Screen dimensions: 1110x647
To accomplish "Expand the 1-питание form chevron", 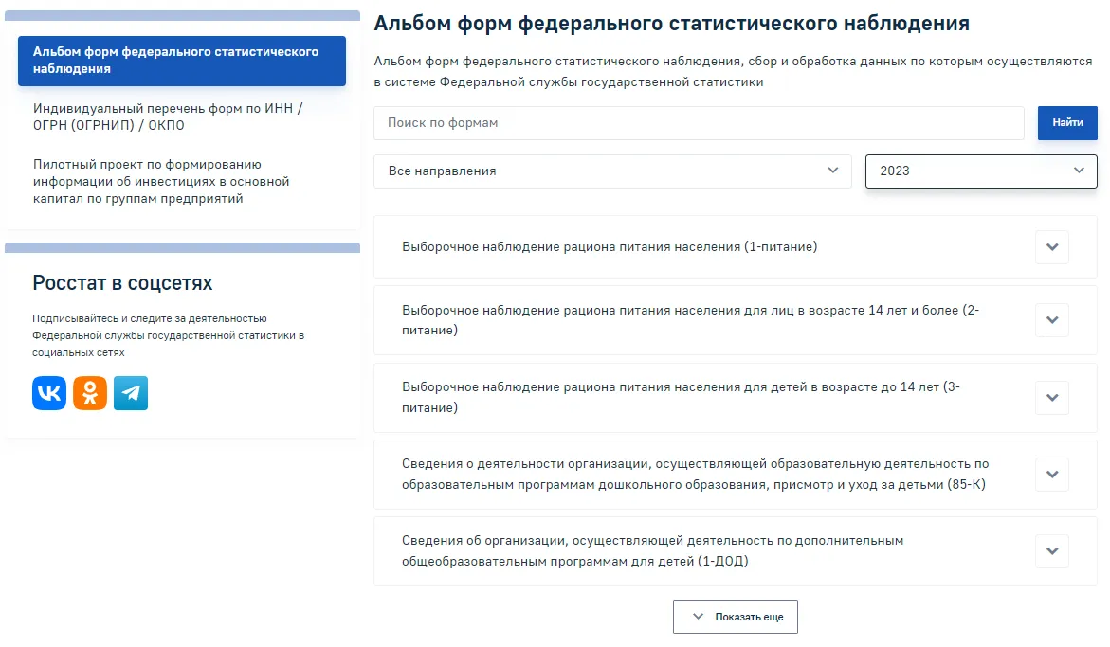I will (1051, 247).
